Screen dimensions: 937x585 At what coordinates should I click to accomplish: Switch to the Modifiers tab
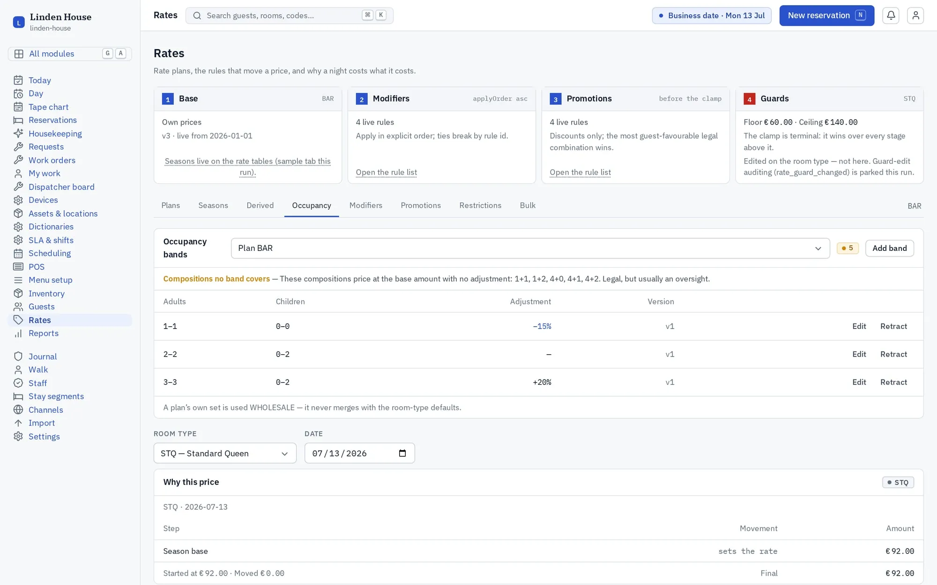pos(365,205)
